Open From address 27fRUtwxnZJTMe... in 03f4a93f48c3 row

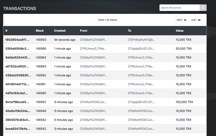(93, 49)
